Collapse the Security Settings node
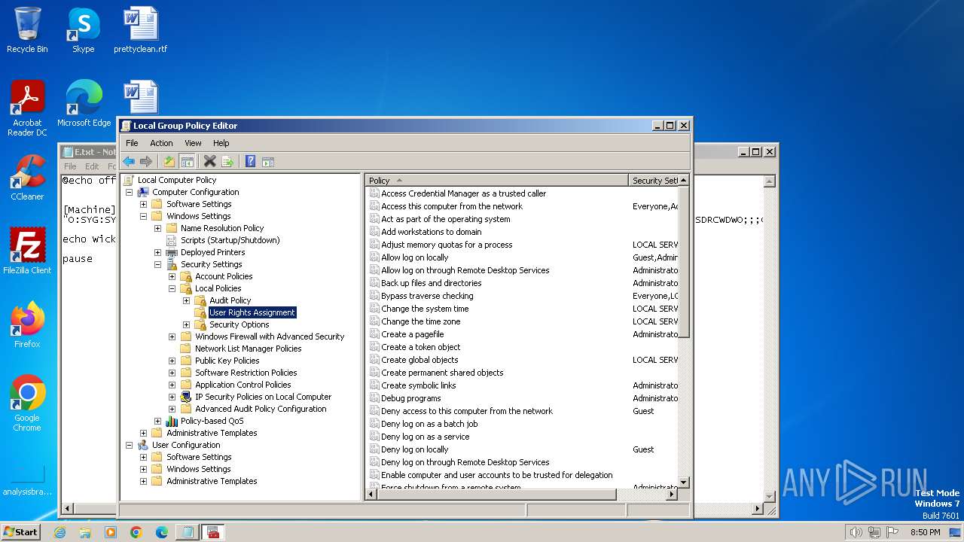Screen dimensions: 964x542 pyautogui.click(x=157, y=264)
